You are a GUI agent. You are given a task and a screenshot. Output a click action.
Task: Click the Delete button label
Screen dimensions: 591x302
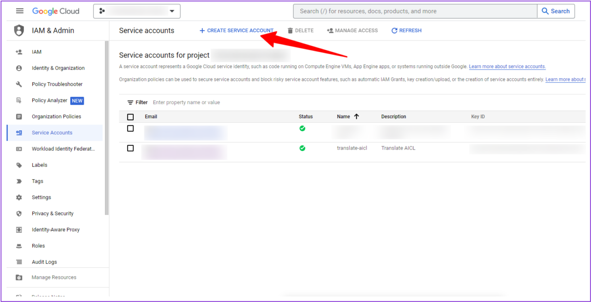click(x=304, y=30)
